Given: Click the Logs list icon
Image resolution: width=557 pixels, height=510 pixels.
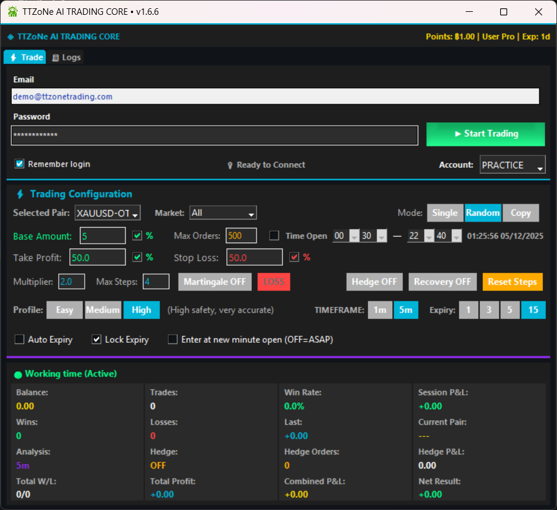Looking at the screenshot, I should tap(56, 57).
